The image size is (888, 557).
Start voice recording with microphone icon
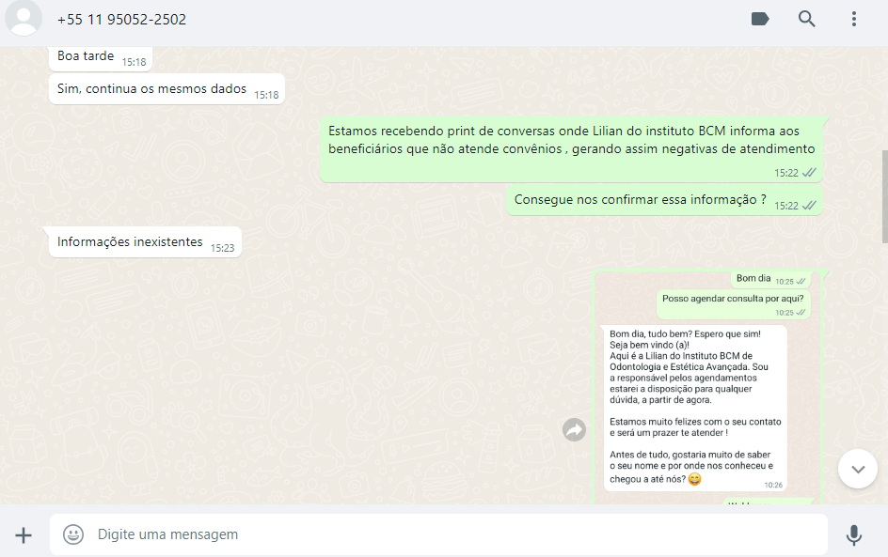[853, 535]
